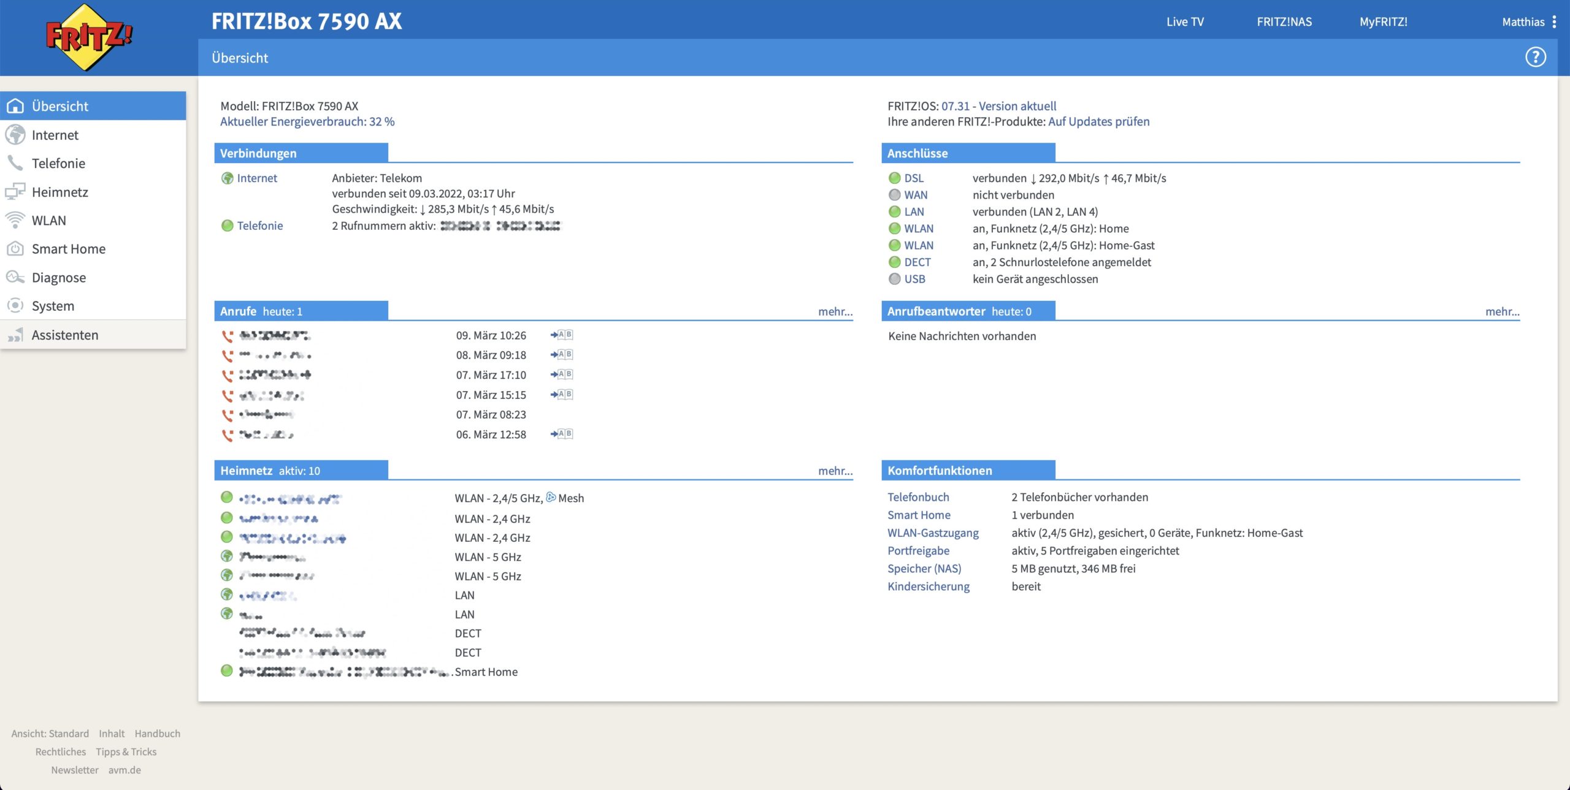Click the System sidebar gear icon

pyautogui.click(x=15, y=305)
